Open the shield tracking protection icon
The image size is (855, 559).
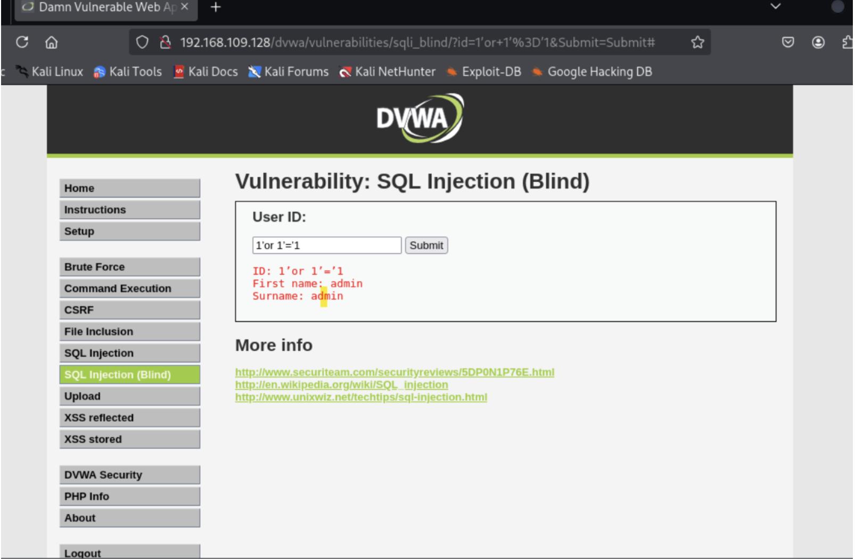(x=142, y=42)
